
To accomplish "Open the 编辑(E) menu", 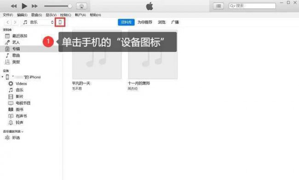I will pyautogui.click(x=22, y=15).
